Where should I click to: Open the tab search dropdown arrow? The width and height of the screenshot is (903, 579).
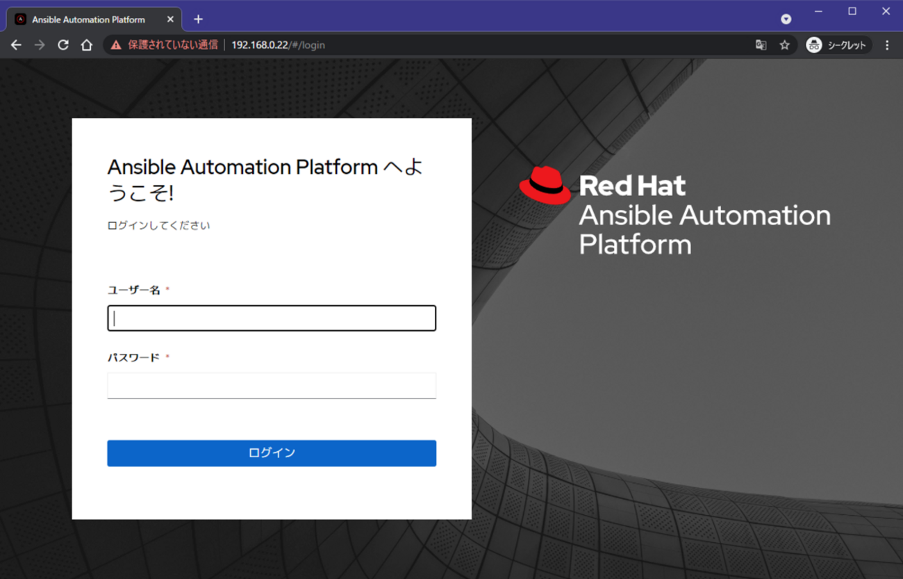pyautogui.click(x=786, y=19)
